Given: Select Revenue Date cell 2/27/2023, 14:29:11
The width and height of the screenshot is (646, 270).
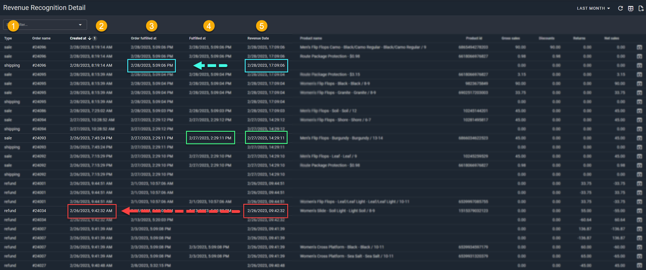Looking at the screenshot, I should (266, 138).
